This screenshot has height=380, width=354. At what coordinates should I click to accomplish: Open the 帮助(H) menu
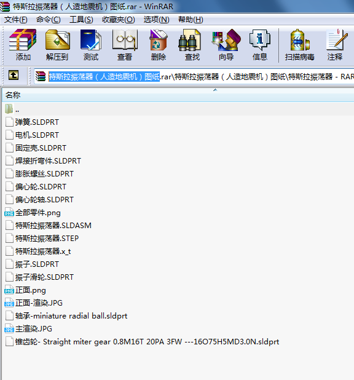191,20
